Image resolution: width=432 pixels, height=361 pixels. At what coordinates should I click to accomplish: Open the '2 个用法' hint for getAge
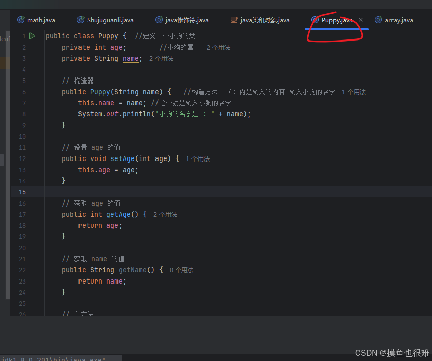(165, 215)
